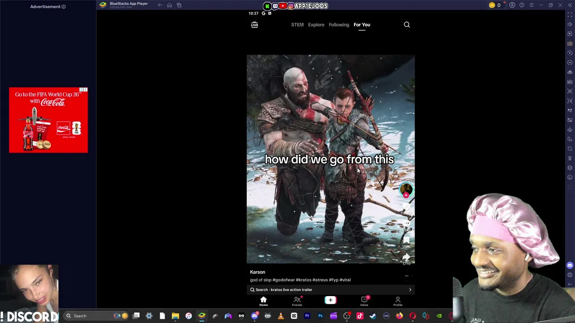Open Advertisement info icon
Screen dimensions: 575x323
tap(63, 7)
